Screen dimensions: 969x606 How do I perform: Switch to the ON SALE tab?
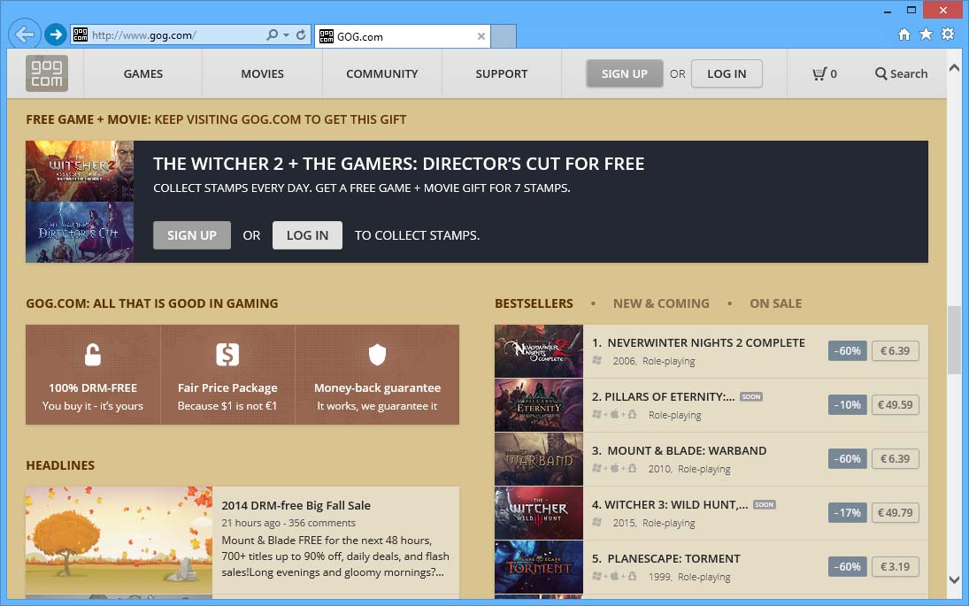775,303
